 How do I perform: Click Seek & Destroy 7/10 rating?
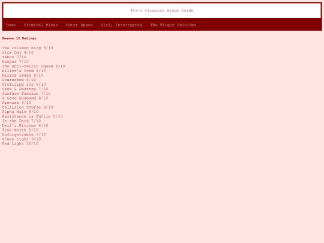coord(25,89)
